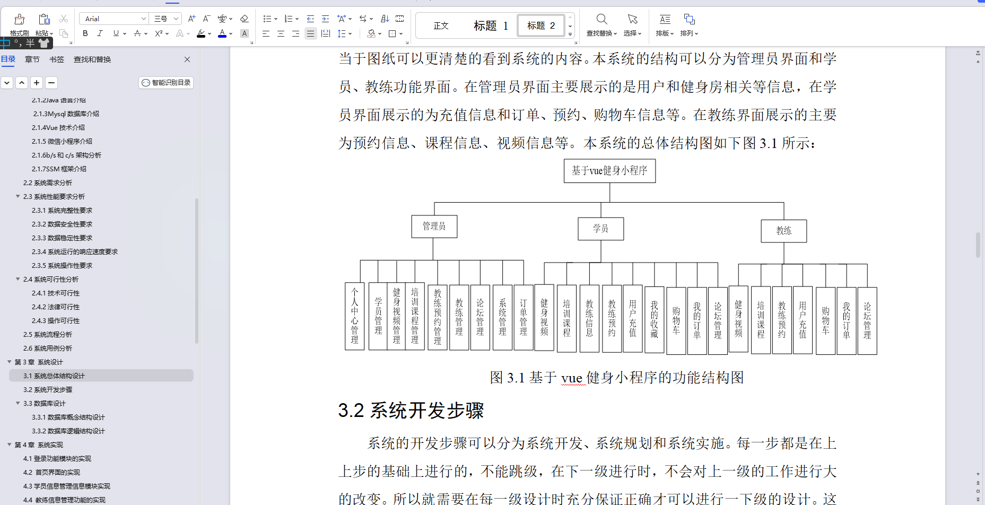This screenshot has width=985, height=505.
Task: Click the bulleted list icon
Action: 267,19
